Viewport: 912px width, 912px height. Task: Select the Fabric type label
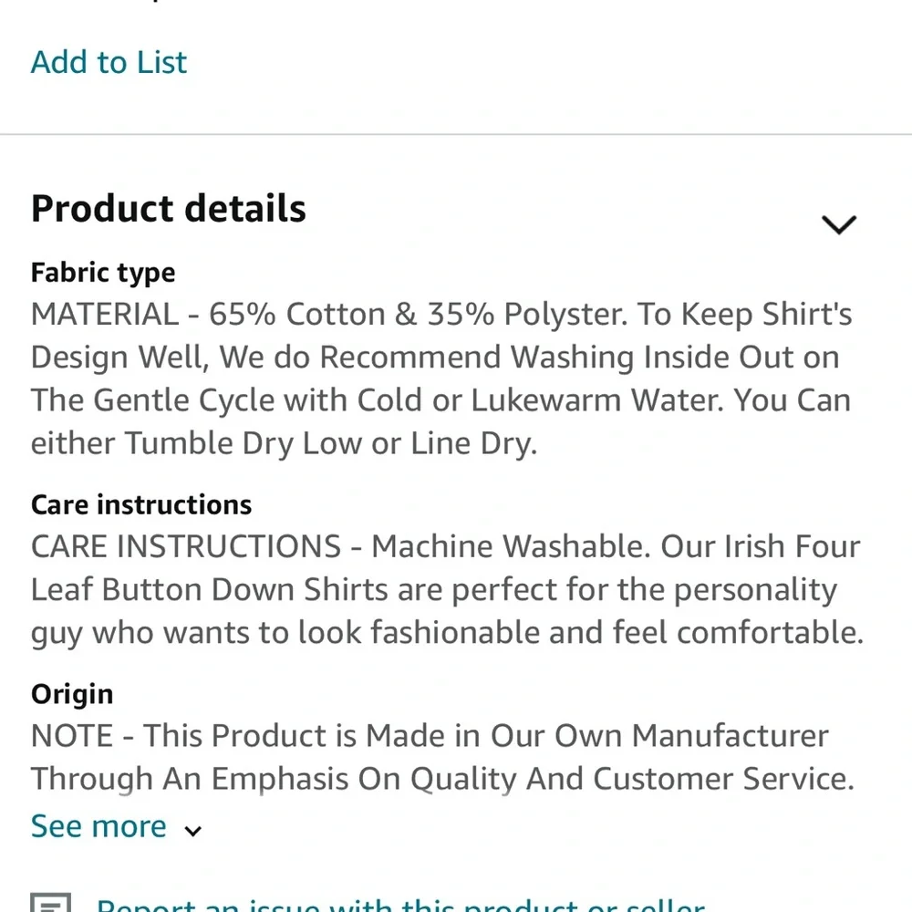[103, 273]
